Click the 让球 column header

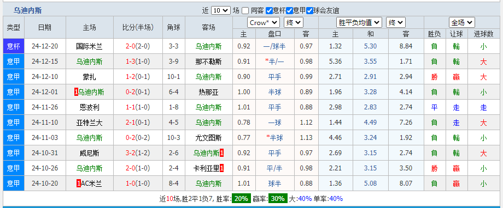point(456,34)
